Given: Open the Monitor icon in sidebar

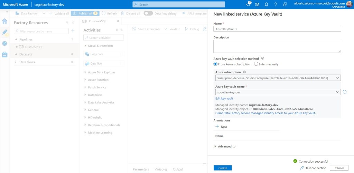Looking at the screenshot, I should (5, 43).
